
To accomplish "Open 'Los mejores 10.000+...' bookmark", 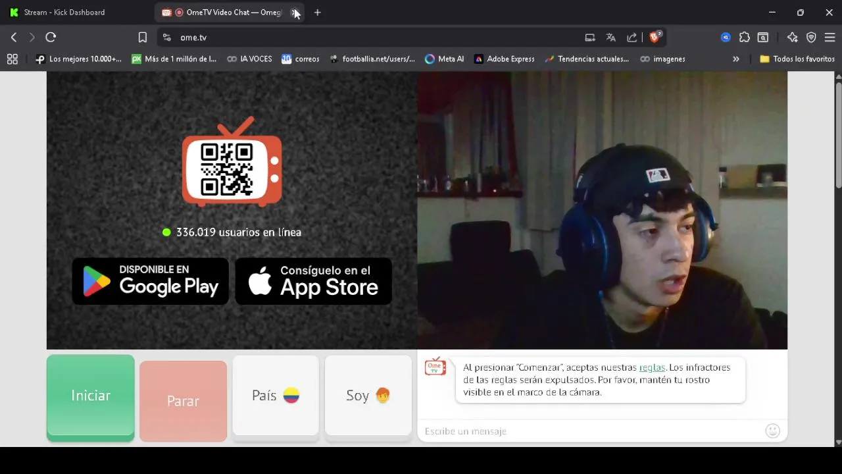I will pyautogui.click(x=78, y=59).
